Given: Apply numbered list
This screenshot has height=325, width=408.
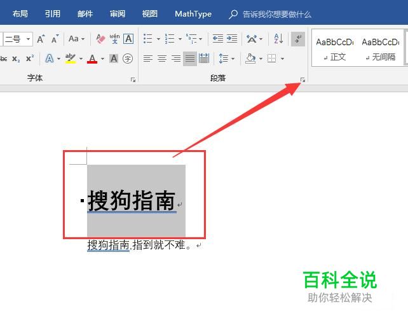Looking at the screenshot, I should (x=170, y=39).
